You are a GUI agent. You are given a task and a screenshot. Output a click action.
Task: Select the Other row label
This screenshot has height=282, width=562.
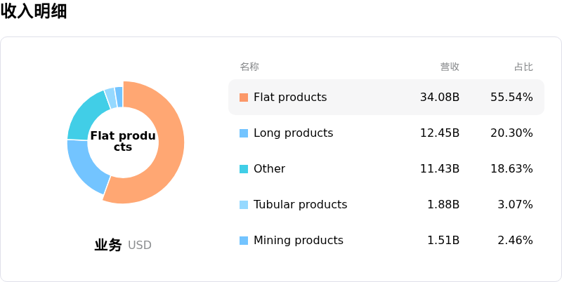click(x=269, y=169)
